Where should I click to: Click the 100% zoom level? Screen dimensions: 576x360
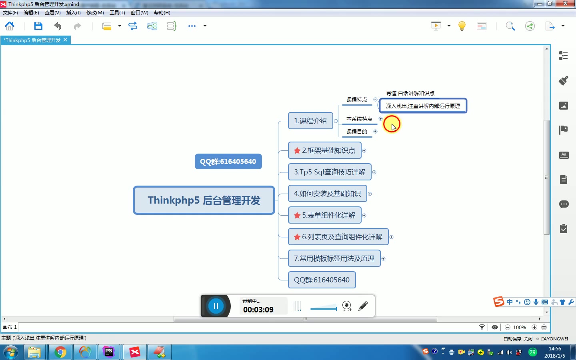click(x=520, y=327)
